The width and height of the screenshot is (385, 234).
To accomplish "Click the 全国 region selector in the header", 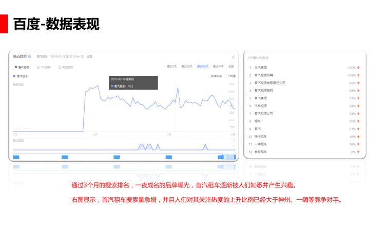I will click(89, 57).
